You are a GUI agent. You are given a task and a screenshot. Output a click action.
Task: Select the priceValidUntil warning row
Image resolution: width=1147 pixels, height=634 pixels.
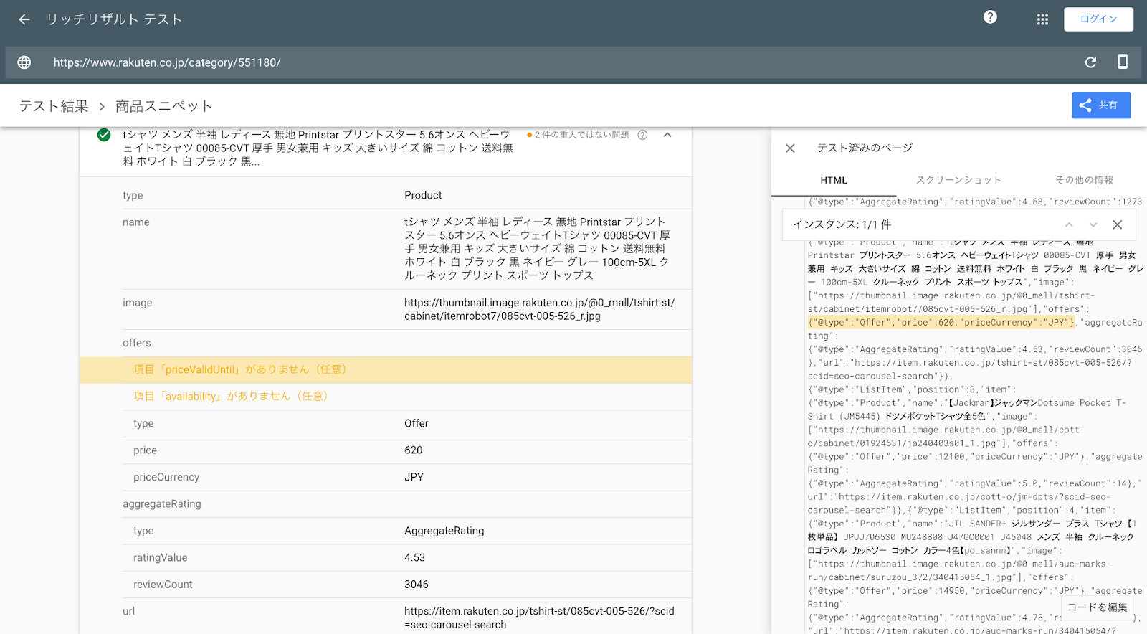point(386,369)
